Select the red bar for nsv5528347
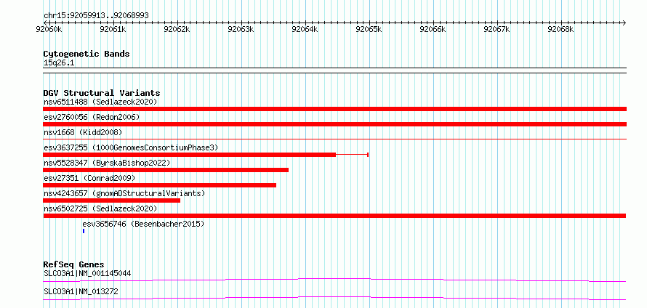This screenshot has width=647, height=308. [166, 170]
